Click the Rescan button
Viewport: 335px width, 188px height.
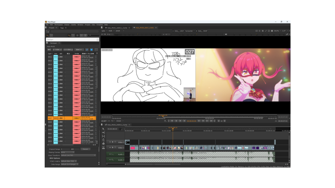[85, 149]
